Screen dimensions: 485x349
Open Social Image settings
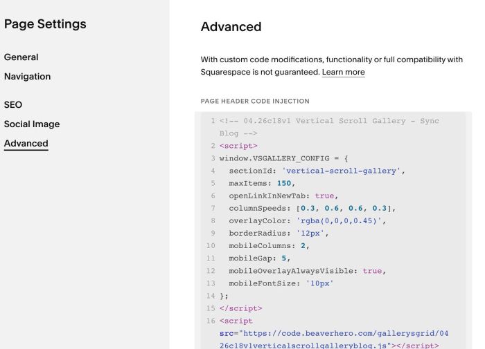(x=32, y=124)
